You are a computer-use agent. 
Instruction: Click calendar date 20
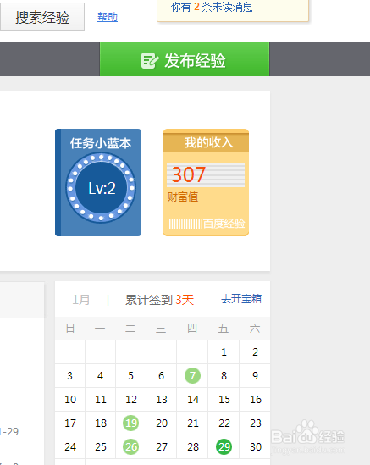tap(162, 423)
